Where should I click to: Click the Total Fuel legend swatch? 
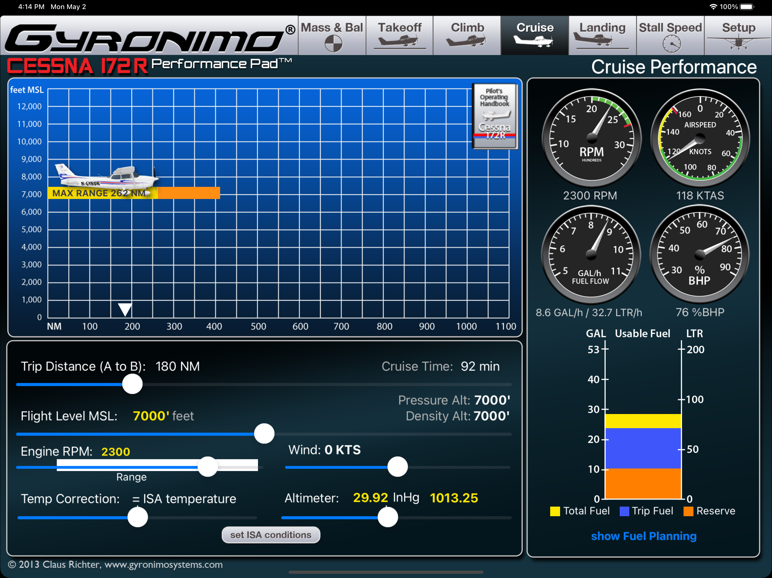[x=555, y=511]
